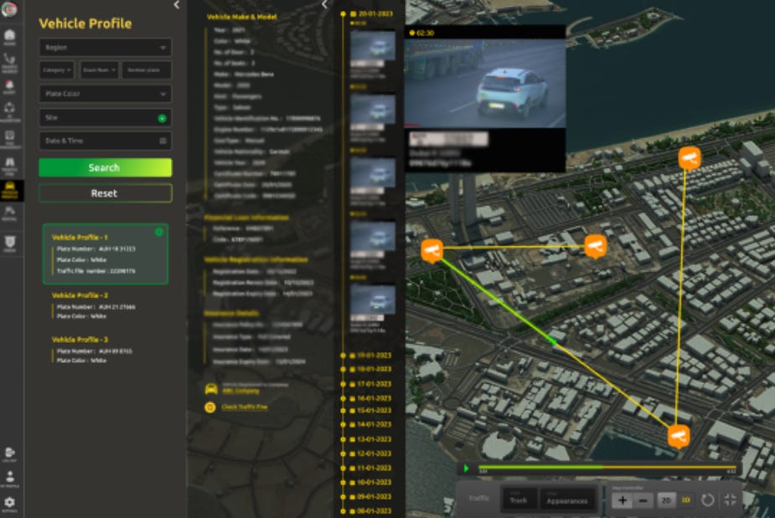Select the Vehicle Profile sidebar icon
Image resolution: width=775 pixels, height=518 pixels.
[10, 190]
